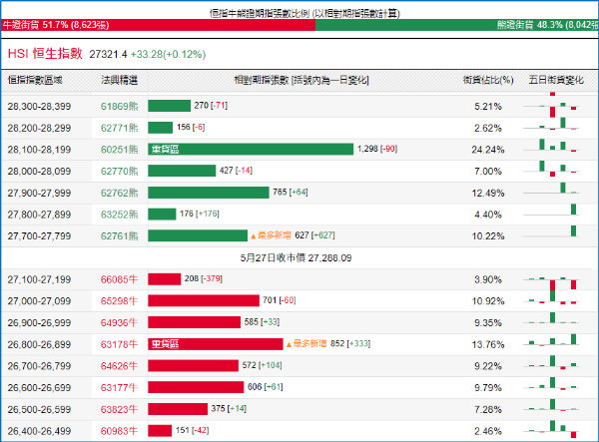Click the green bar labeled 156 [-6]

click(x=161, y=128)
